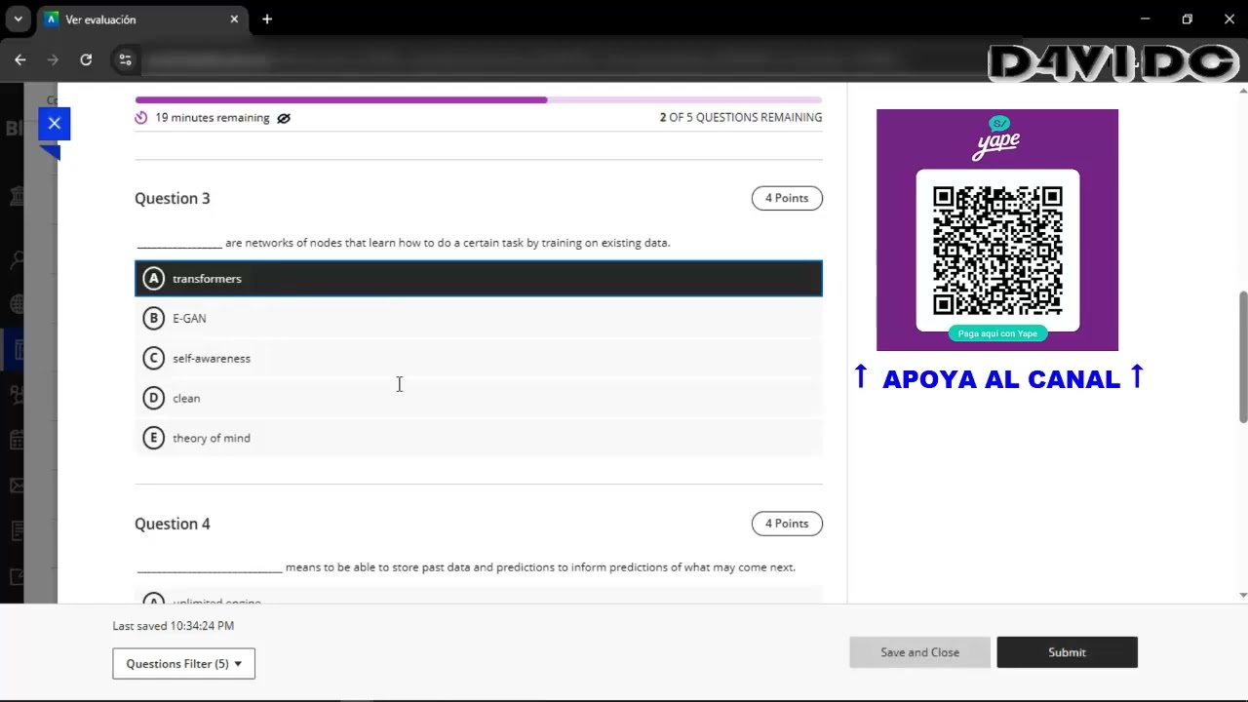The height and width of the screenshot is (702, 1248).
Task: Toggle the hide-timer eye icon
Action: click(x=284, y=118)
